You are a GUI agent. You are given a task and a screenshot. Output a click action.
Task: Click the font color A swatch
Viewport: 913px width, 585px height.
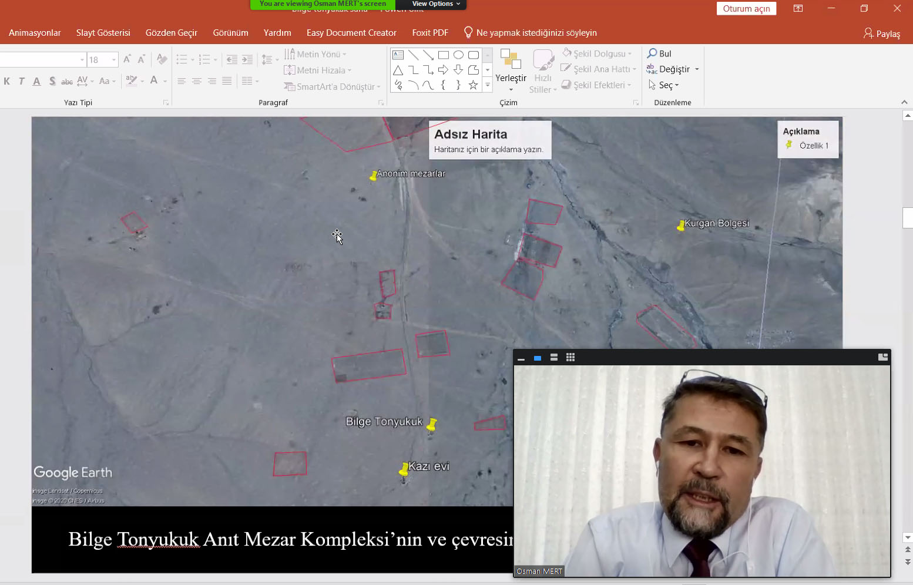pos(154,80)
